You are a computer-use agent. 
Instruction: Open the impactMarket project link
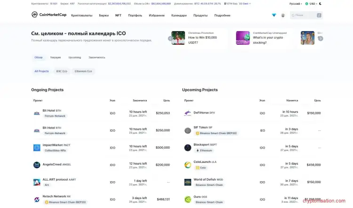56,145
